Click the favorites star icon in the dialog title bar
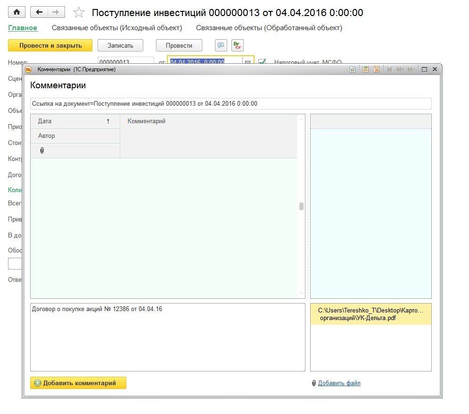Screen dimensions: 469x414 [x=353, y=69]
